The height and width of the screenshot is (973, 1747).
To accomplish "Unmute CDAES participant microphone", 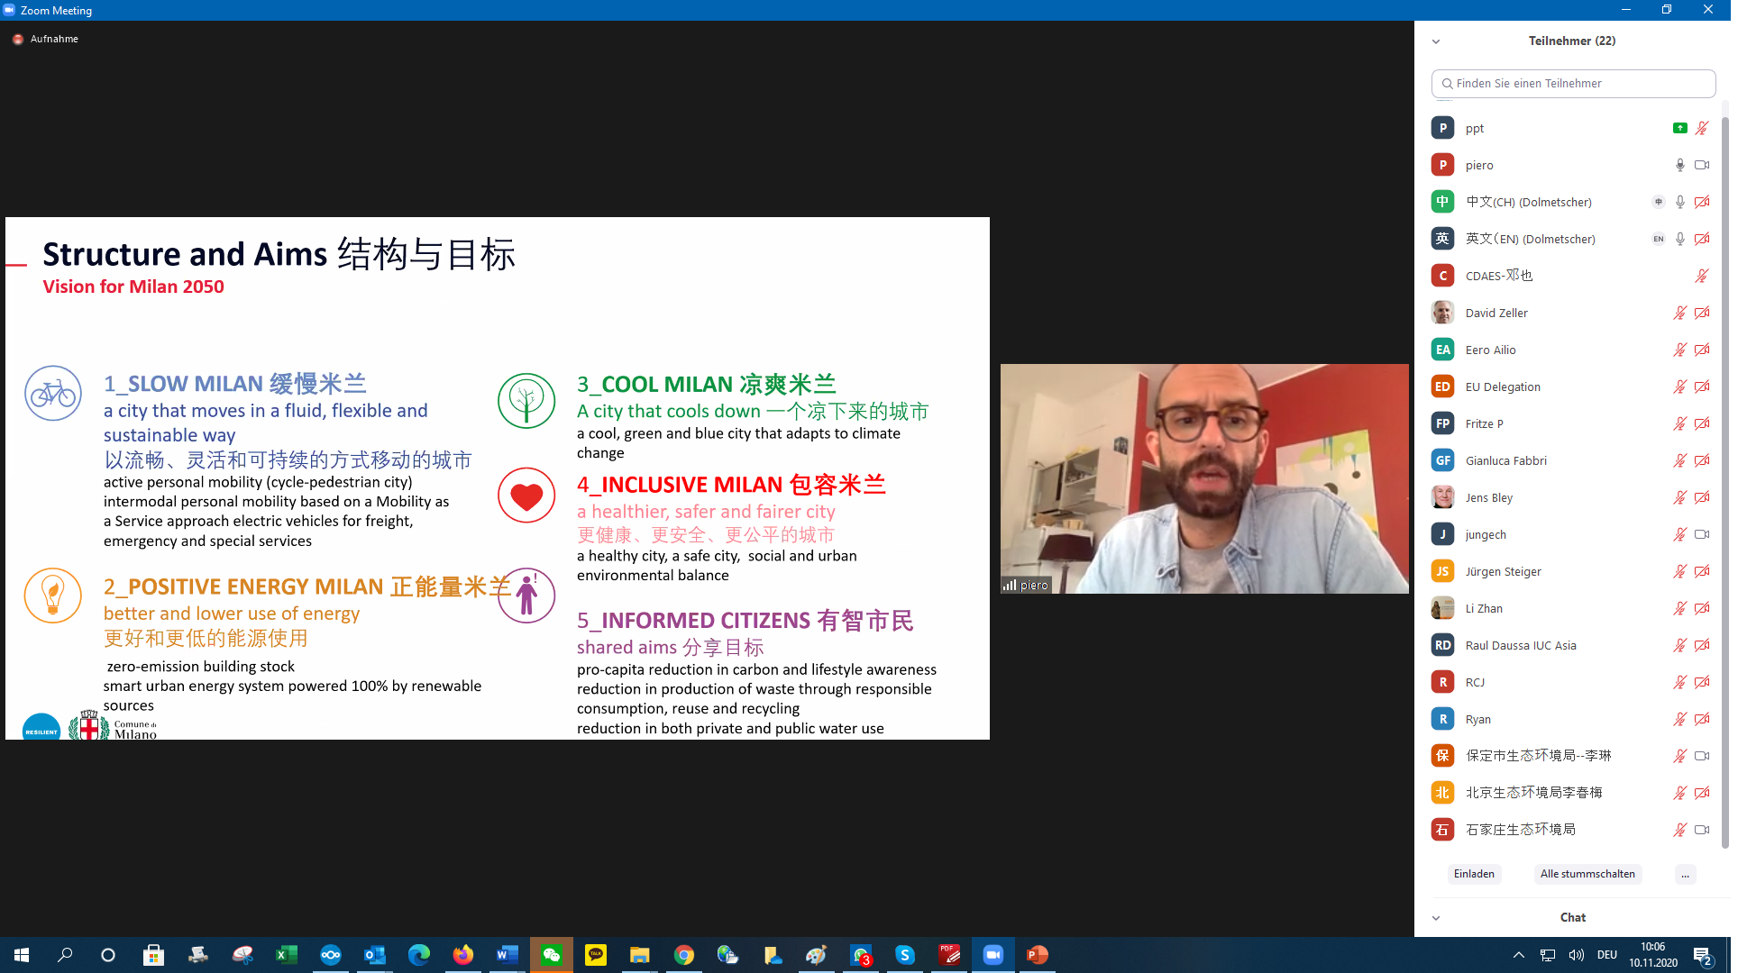I will (1702, 276).
